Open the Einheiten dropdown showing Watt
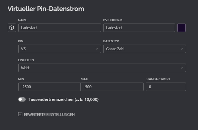The width and height of the screenshot is (198, 130). (102, 68)
